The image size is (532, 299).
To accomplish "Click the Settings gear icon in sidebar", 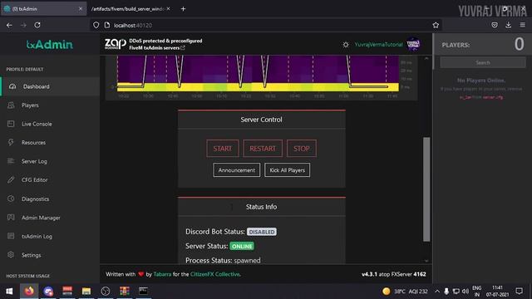I will [11, 255].
